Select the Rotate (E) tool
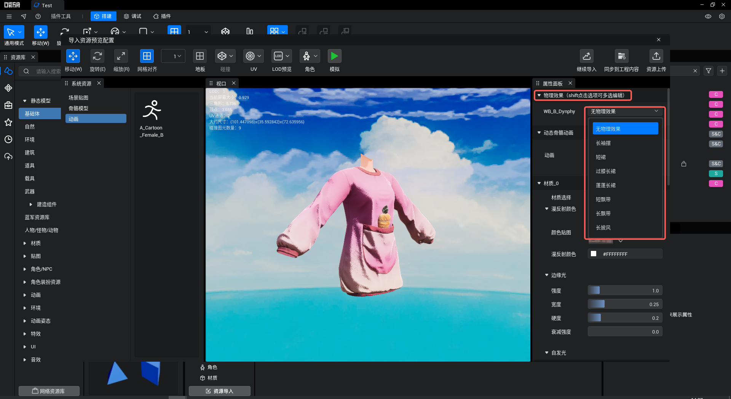Screen dimensions: 731x399 click(97, 56)
